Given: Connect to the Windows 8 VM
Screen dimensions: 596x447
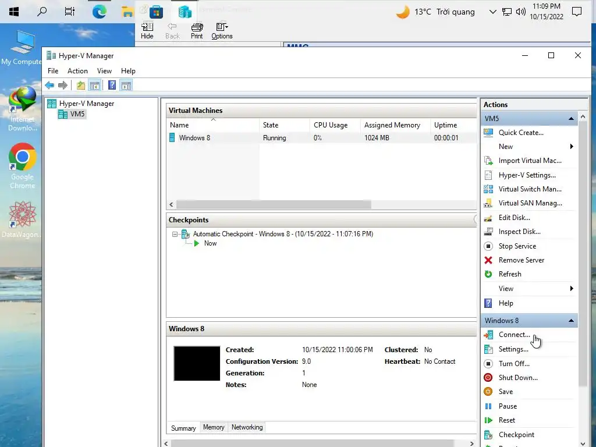Looking at the screenshot, I should [514, 335].
